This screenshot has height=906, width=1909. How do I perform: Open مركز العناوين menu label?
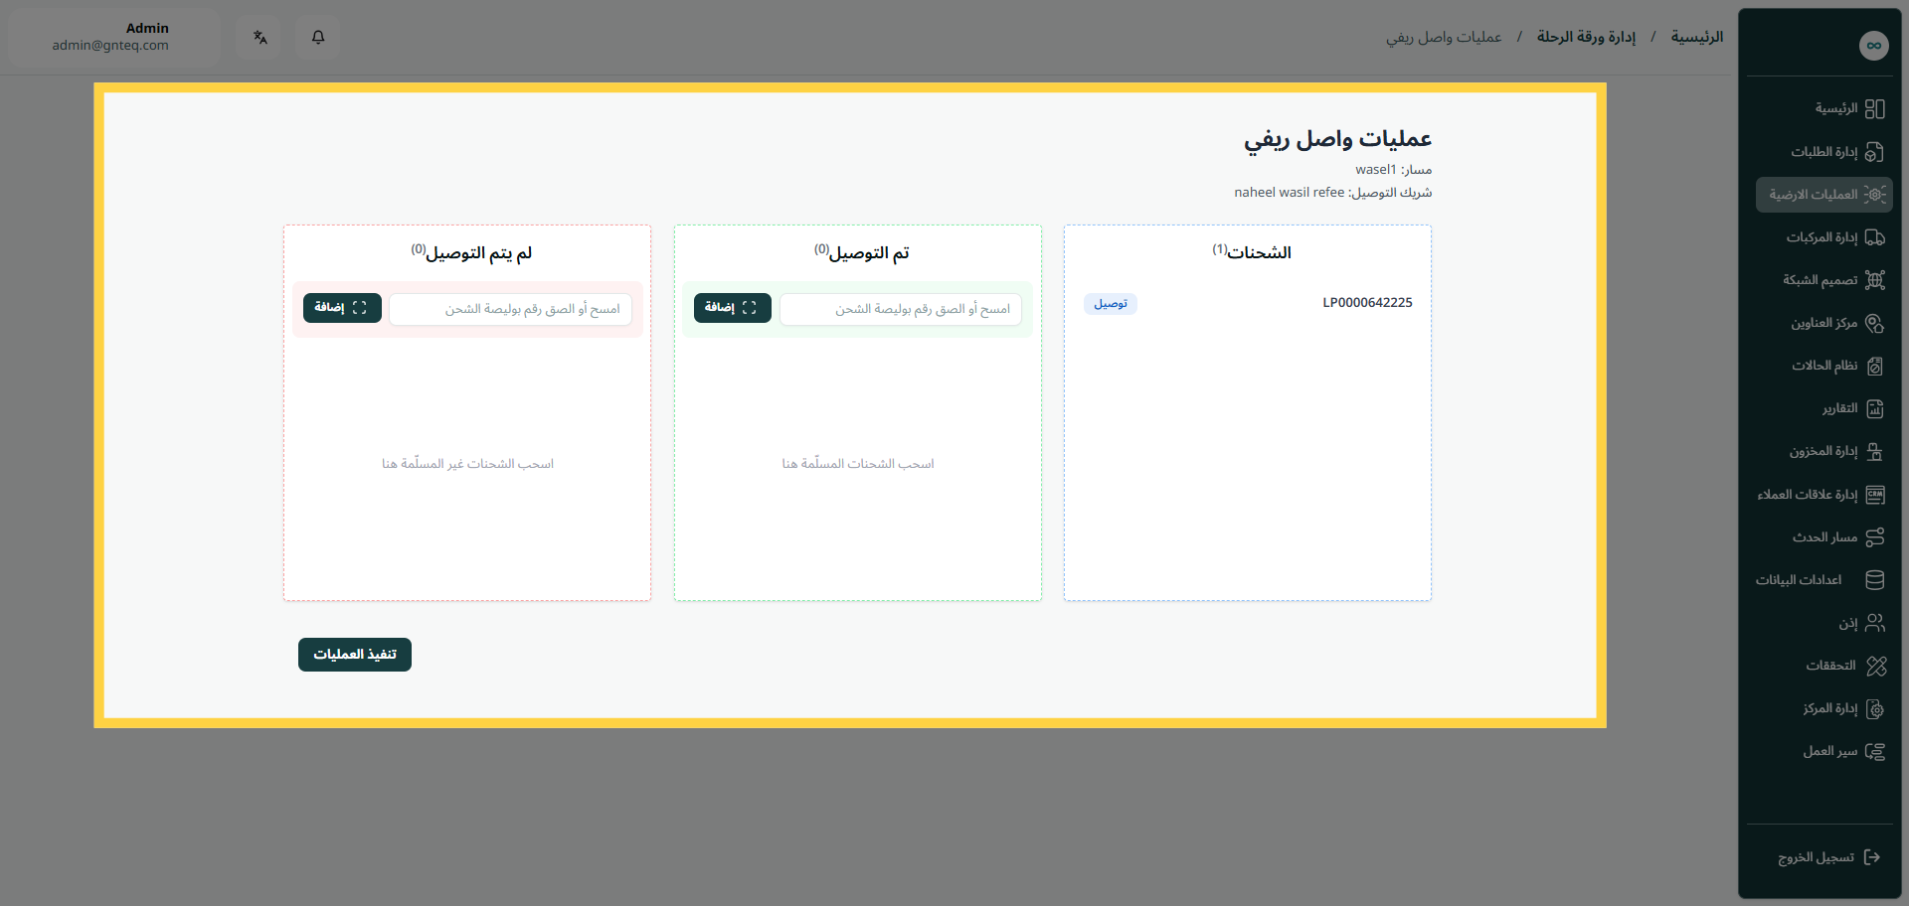(1824, 323)
